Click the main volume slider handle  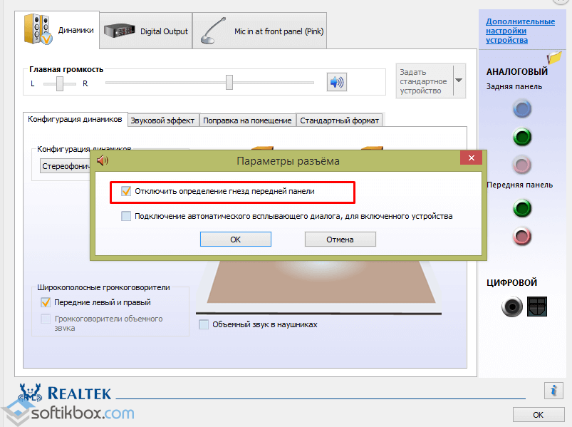[229, 83]
